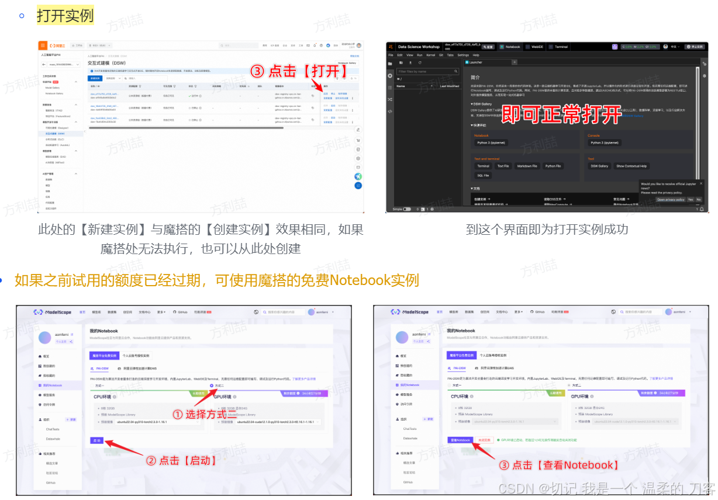Screen dimensions: 718x500
Task: Open the property inspector icon in JupyterLab right sidebar
Action: (x=705, y=63)
